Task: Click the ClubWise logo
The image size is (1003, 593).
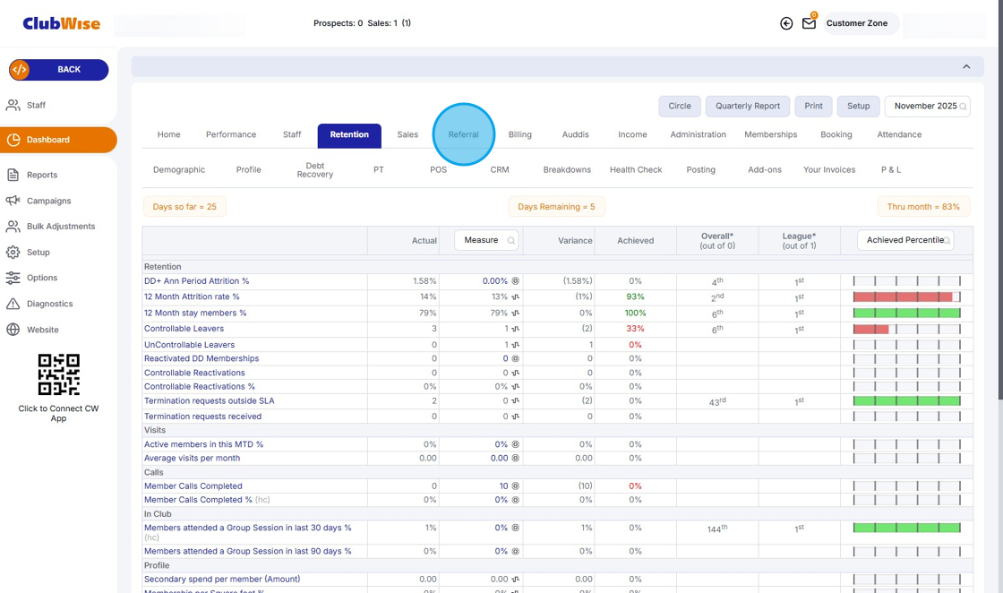Action: [x=62, y=23]
